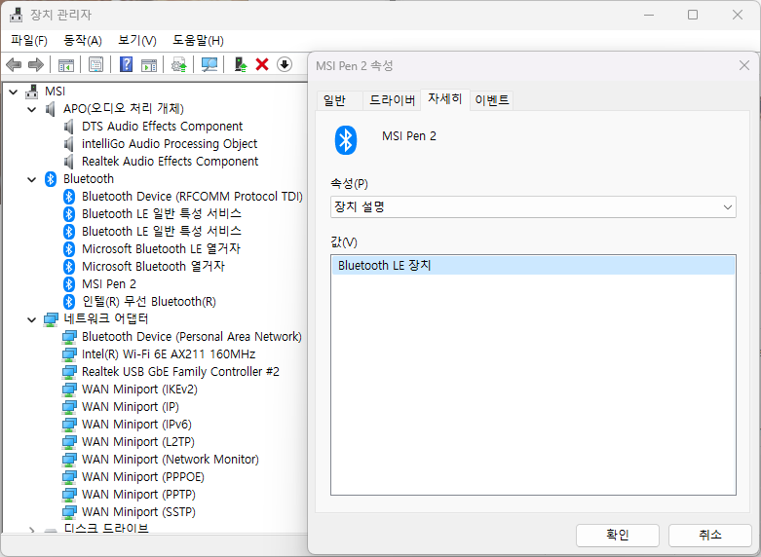Select WAN Miniport (PPTP)
761x557 pixels.
tap(138, 494)
